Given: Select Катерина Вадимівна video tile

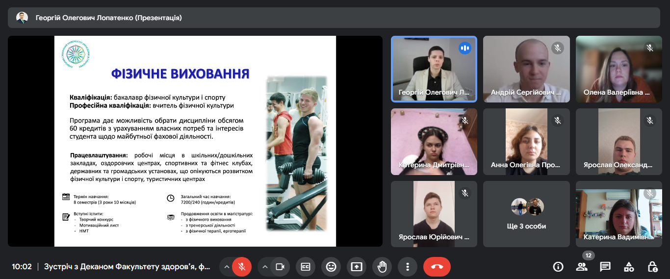Looking at the screenshot, I should click(619, 214).
